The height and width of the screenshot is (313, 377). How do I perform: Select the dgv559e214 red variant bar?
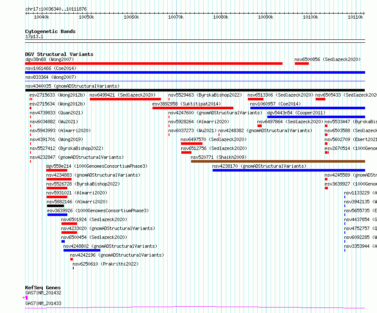point(57,170)
